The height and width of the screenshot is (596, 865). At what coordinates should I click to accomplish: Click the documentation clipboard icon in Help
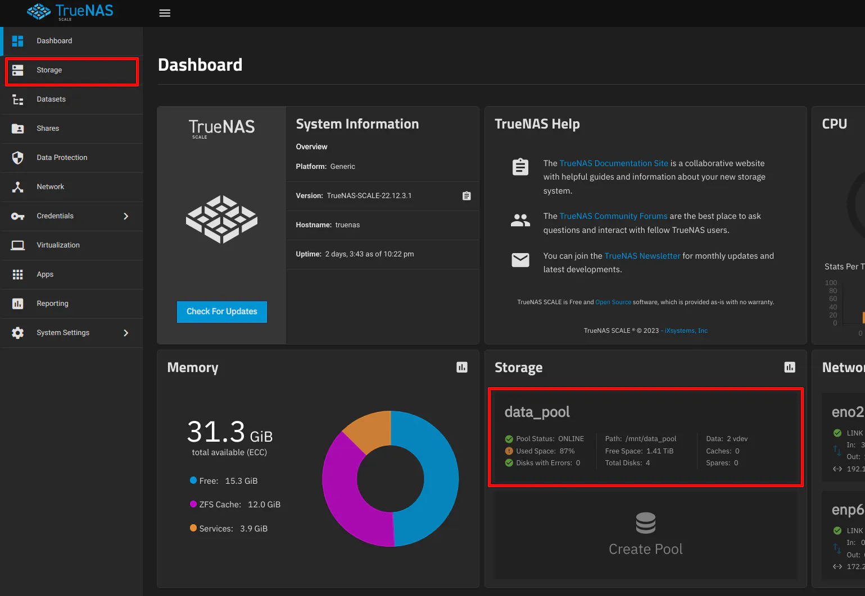pos(520,167)
